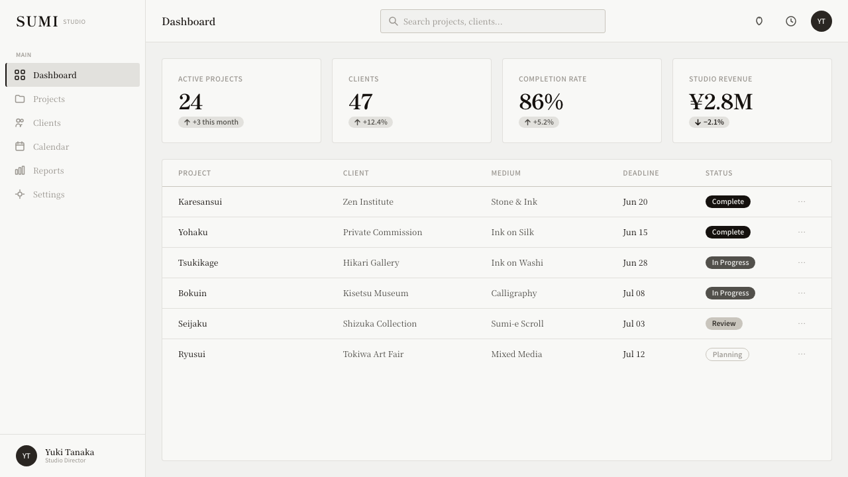Open Clients in sidebar
This screenshot has width=848, height=477.
73,123
